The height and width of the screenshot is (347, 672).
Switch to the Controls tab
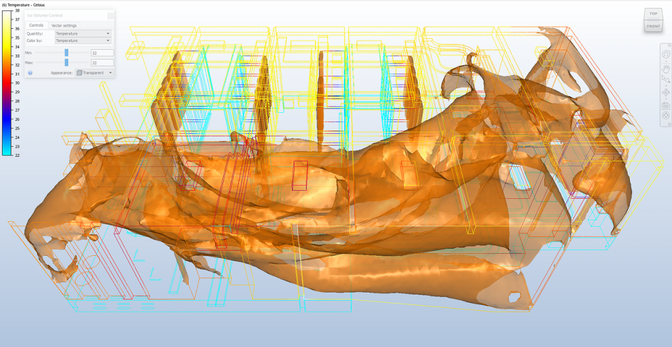click(36, 26)
